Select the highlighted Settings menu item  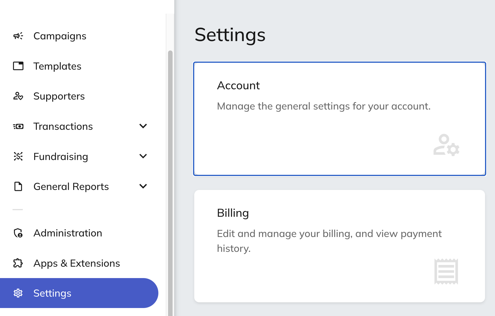point(79,293)
